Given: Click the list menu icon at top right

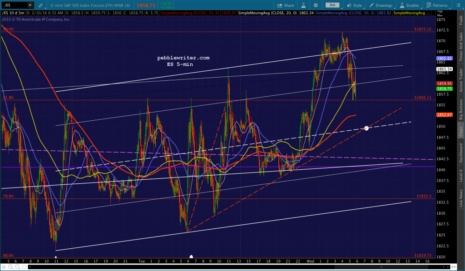Looking at the screenshot, I should tap(458, 5).
